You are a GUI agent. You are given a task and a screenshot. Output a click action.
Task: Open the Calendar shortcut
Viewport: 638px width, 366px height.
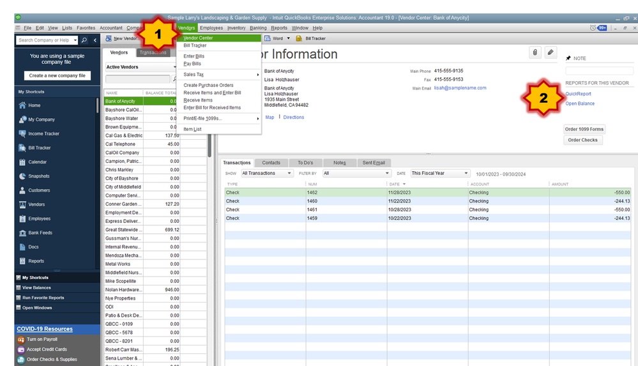37,162
